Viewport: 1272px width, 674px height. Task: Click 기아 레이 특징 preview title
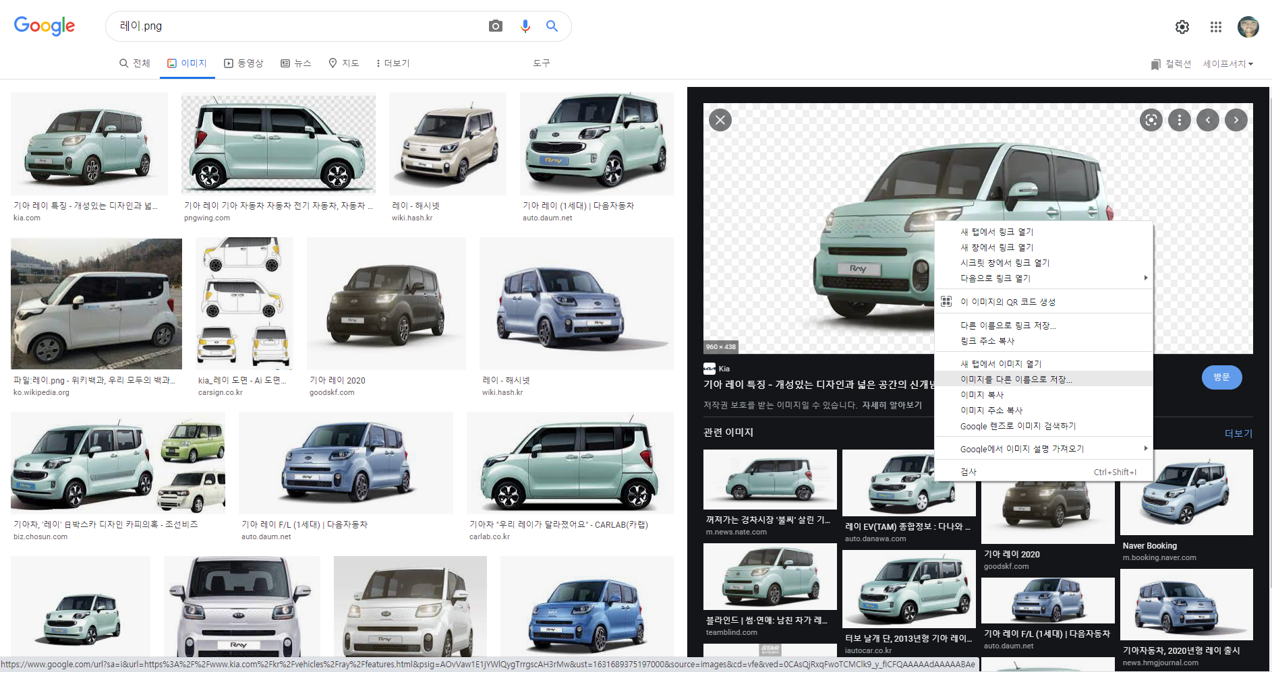(x=818, y=384)
